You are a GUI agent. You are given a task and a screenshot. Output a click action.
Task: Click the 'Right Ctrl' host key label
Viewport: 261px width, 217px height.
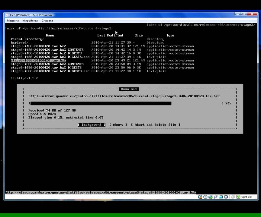click(246, 197)
